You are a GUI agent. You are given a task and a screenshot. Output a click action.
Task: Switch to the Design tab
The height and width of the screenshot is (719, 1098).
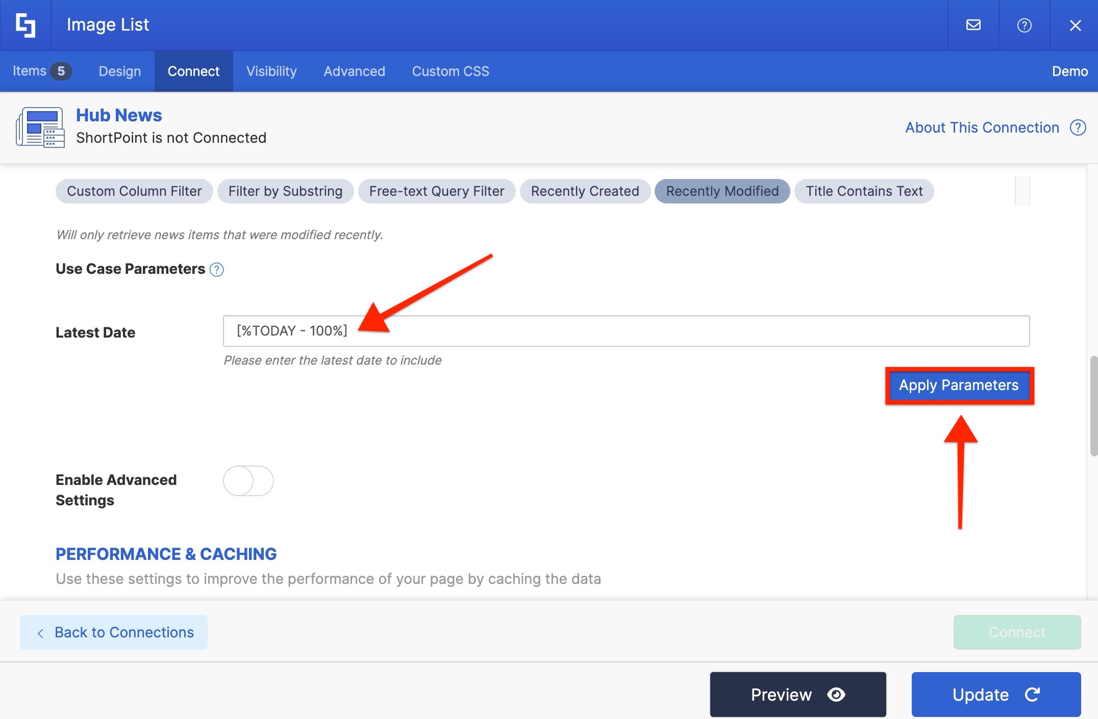point(120,71)
